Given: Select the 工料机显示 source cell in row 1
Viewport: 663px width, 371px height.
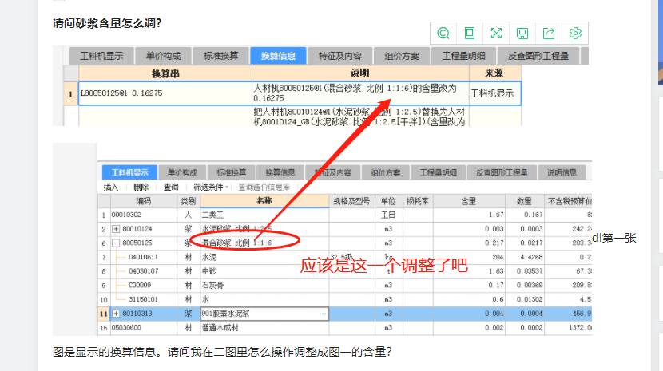Looking at the screenshot, I should click(x=494, y=93).
